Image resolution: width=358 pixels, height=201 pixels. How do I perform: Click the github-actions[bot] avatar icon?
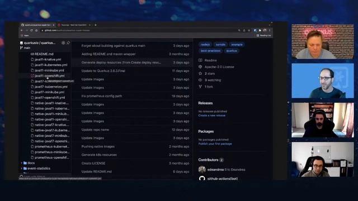pos(202,179)
